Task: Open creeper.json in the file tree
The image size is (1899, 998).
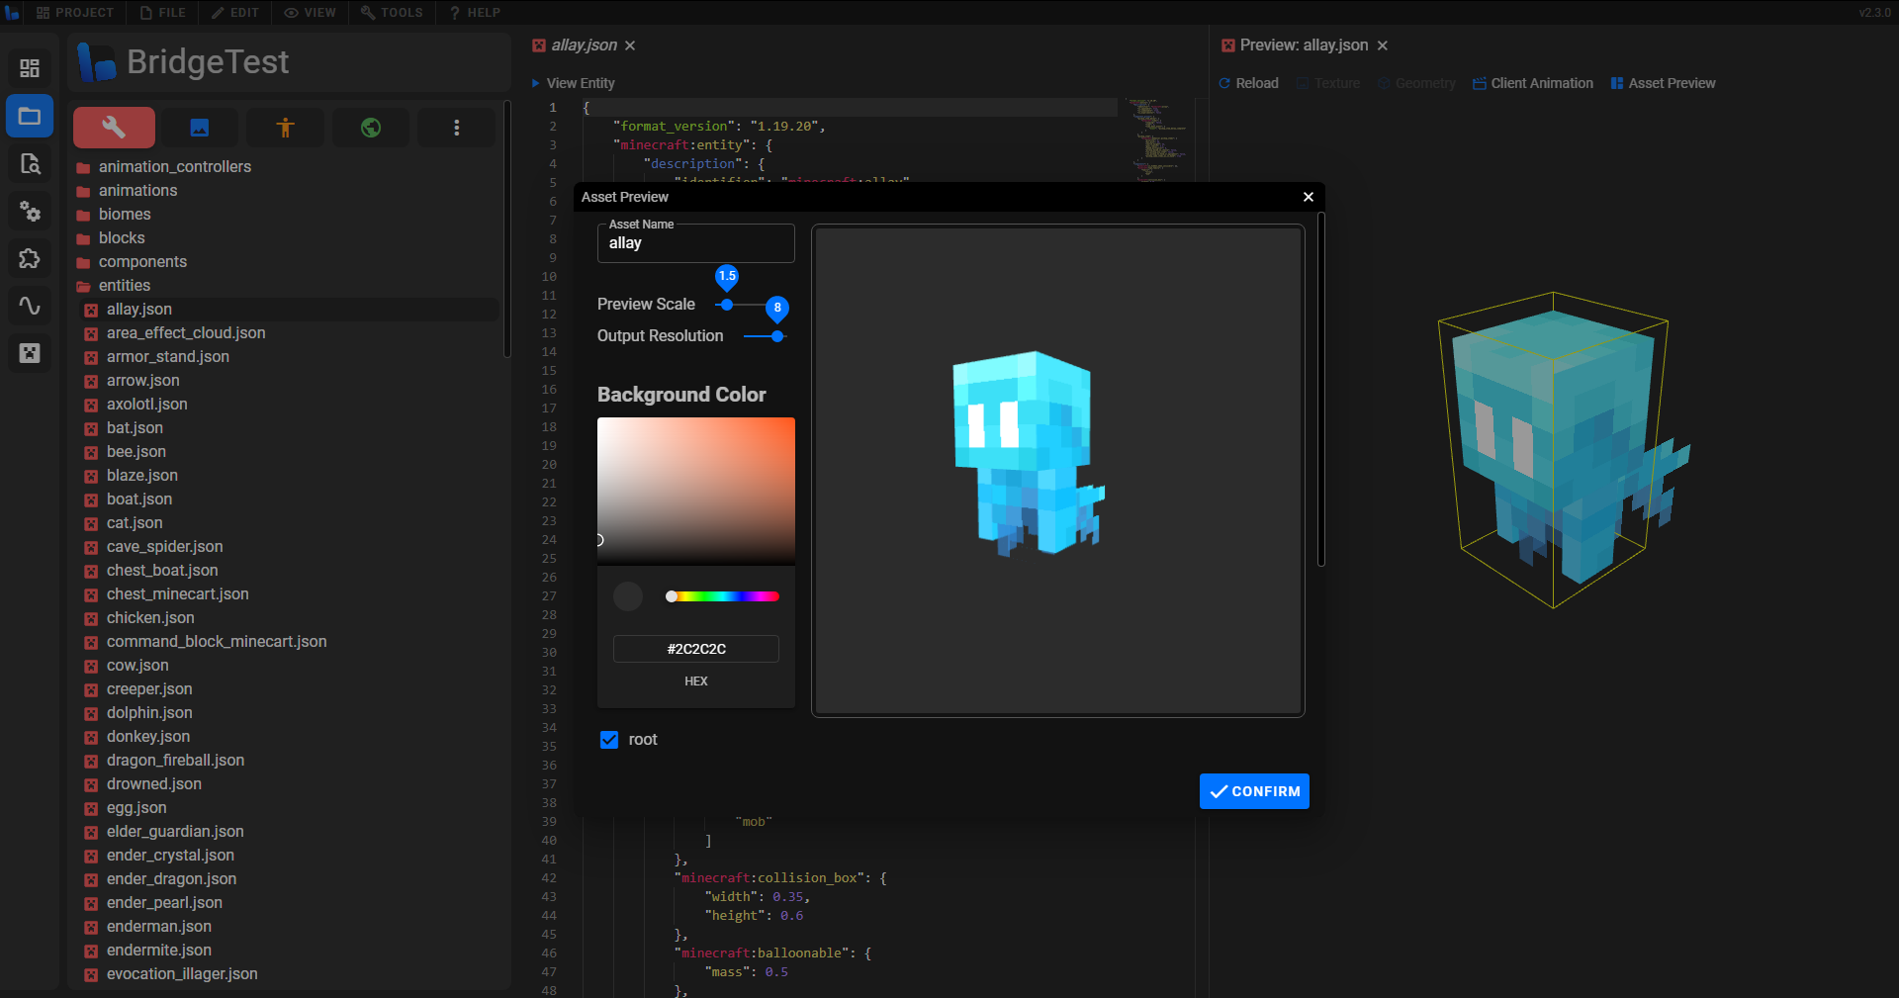Action: tap(148, 689)
